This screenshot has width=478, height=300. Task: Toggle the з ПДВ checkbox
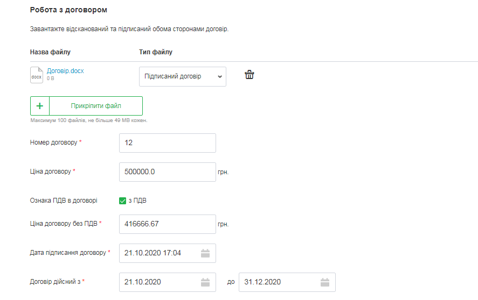point(122,201)
